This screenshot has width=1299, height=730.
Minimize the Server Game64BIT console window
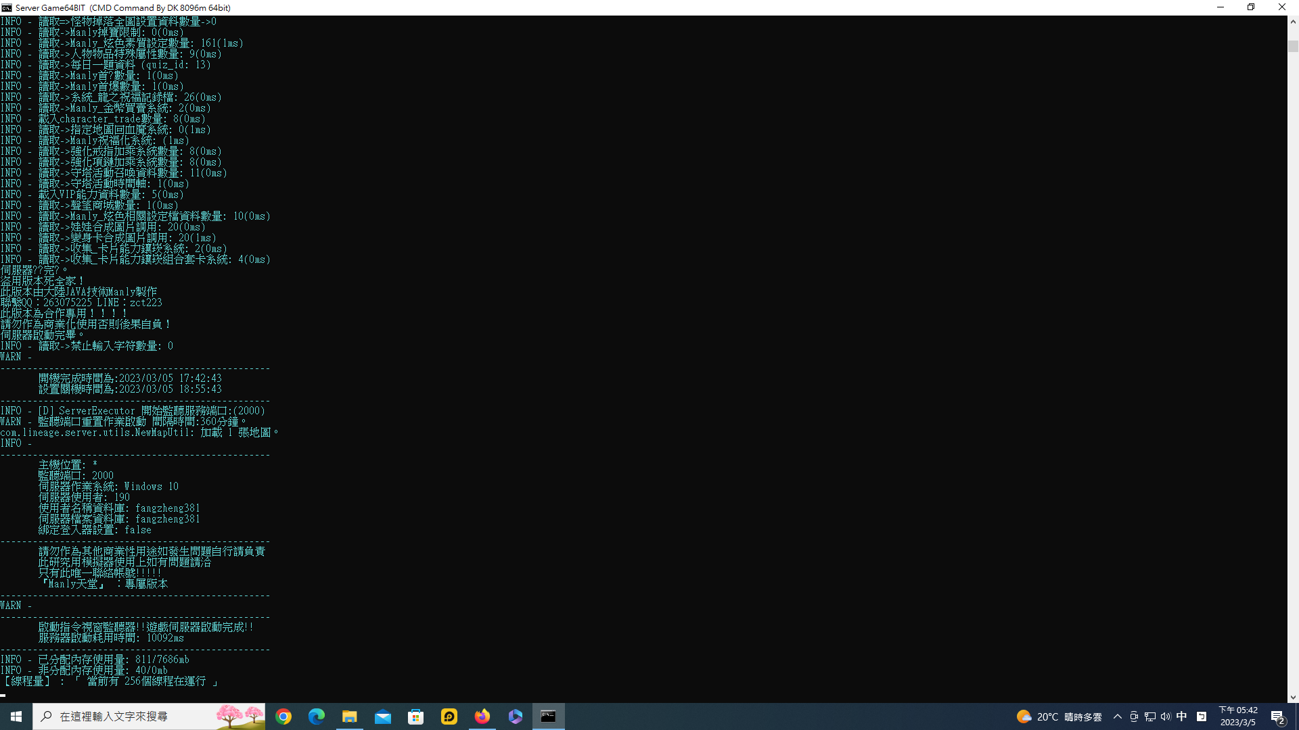pos(1221,7)
